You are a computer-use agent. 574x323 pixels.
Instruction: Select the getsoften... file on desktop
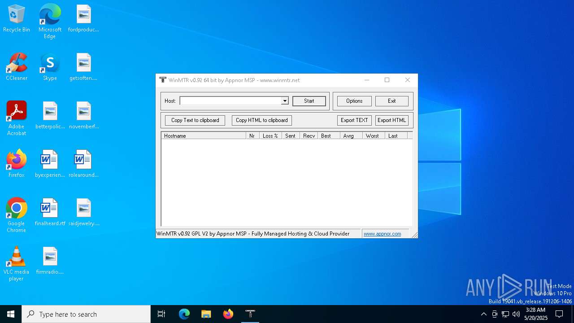(x=83, y=67)
